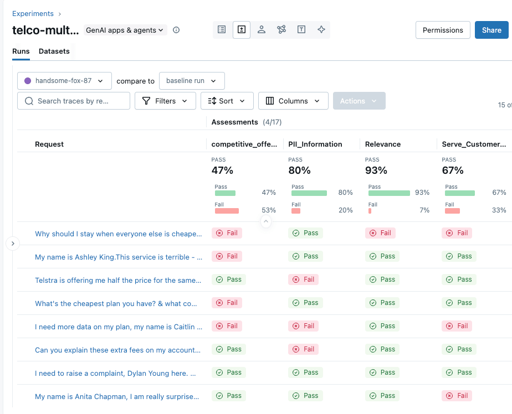
Task: Click the Share button
Action: (491, 30)
